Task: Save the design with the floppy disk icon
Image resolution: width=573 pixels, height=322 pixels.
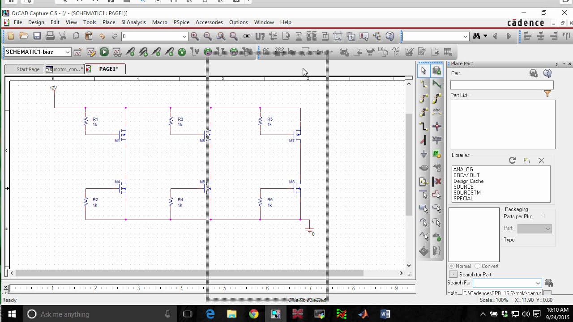Action: [37, 36]
